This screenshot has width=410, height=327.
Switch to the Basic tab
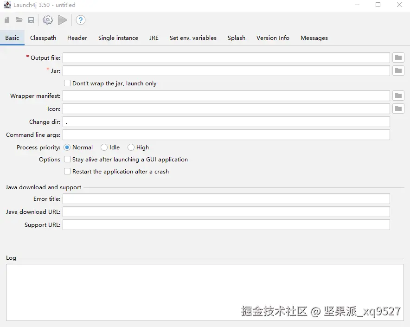[12, 38]
